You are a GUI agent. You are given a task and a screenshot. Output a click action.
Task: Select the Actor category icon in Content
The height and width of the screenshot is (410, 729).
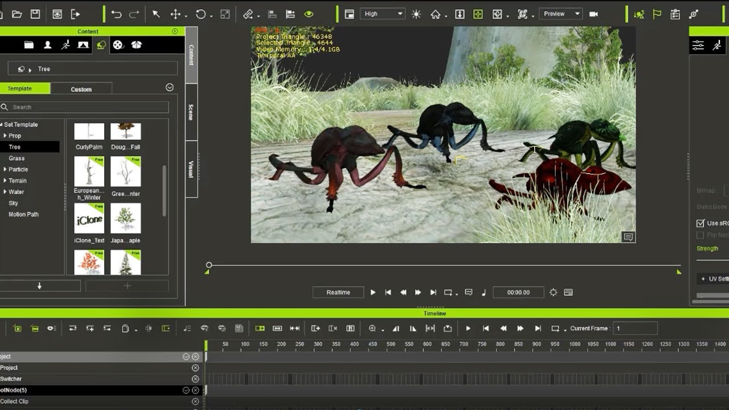(x=47, y=45)
